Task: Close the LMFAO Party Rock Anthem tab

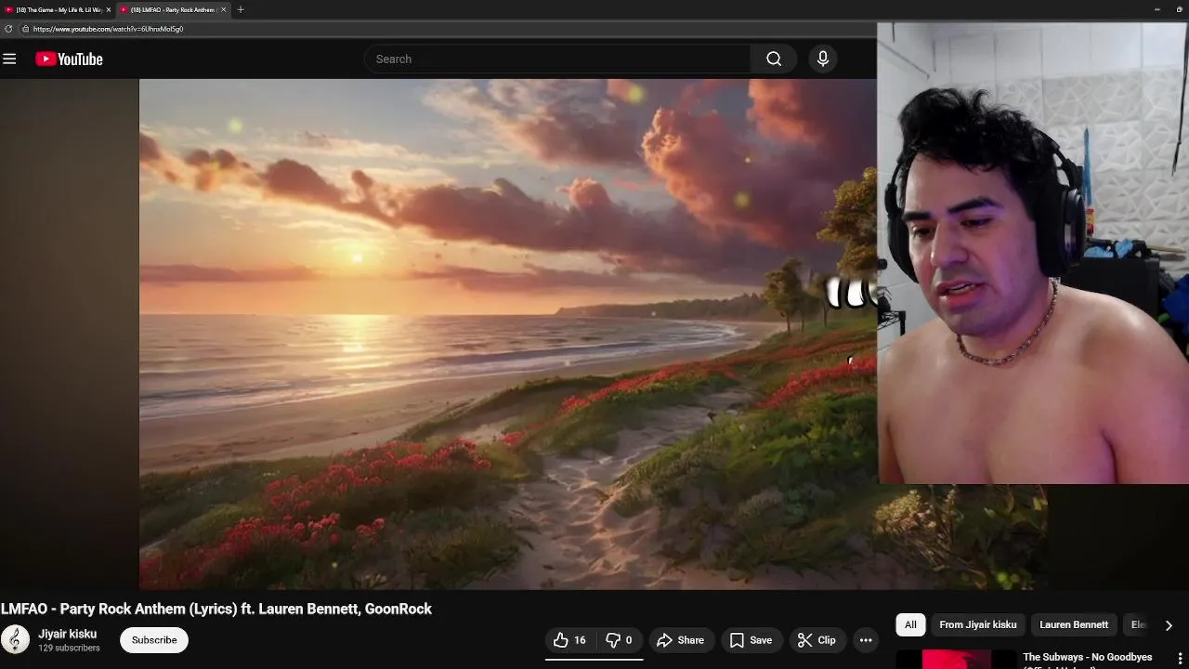Action: (223, 9)
